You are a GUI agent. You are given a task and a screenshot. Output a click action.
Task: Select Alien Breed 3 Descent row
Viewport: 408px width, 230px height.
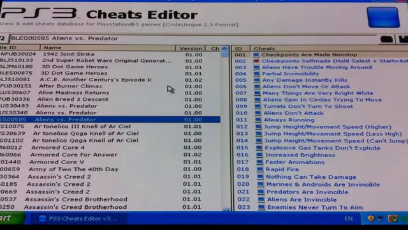[110, 100]
